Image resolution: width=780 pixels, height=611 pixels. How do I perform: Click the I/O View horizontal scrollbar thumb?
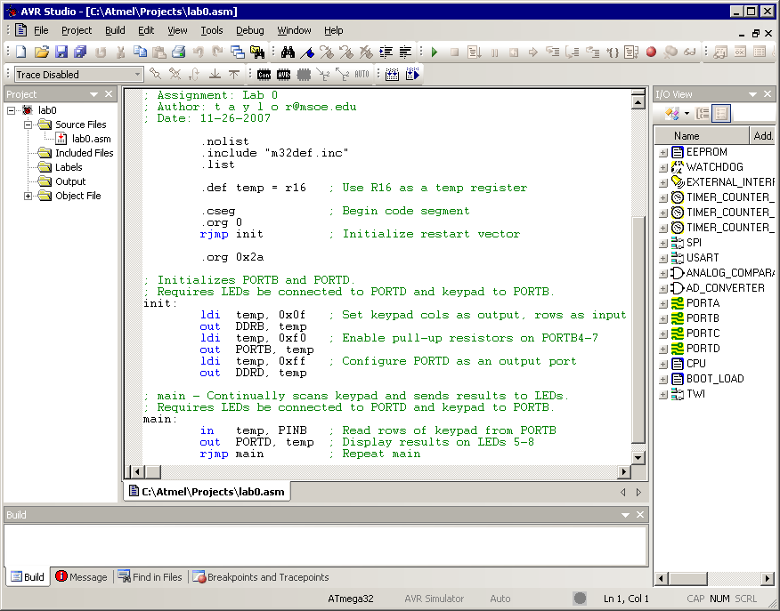pyautogui.click(x=688, y=579)
